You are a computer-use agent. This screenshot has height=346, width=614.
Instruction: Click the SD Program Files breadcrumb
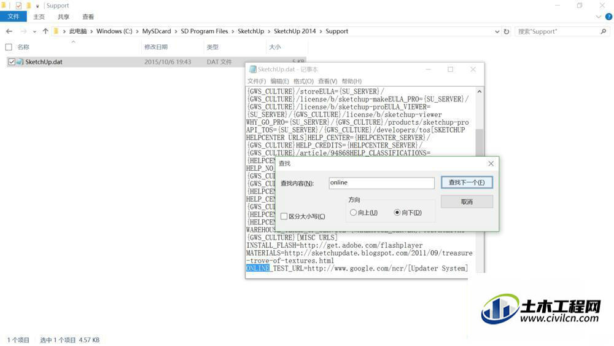pos(204,31)
